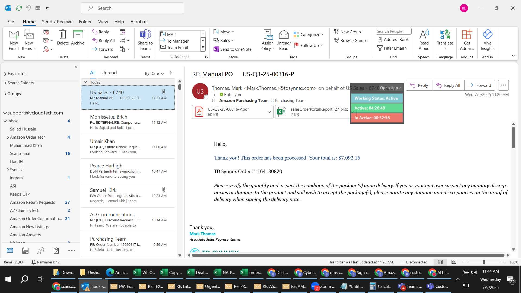Click Browse Groups
This screenshot has height=293, width=521.
point(351,41)
